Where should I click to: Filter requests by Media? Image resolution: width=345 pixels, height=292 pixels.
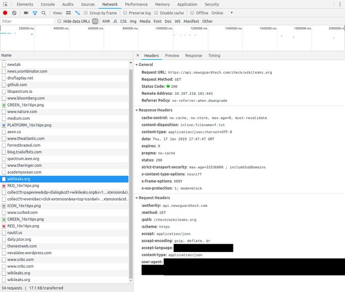click(145, 21)
